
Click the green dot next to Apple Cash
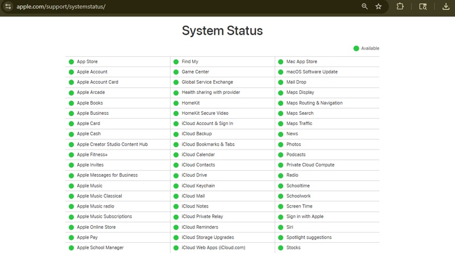tap(71, 134)
